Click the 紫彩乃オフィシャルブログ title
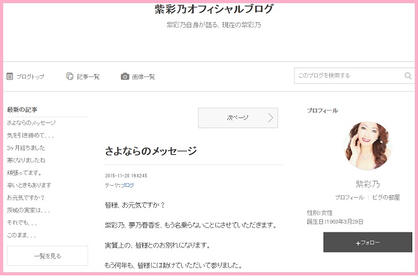 point(214,9)
